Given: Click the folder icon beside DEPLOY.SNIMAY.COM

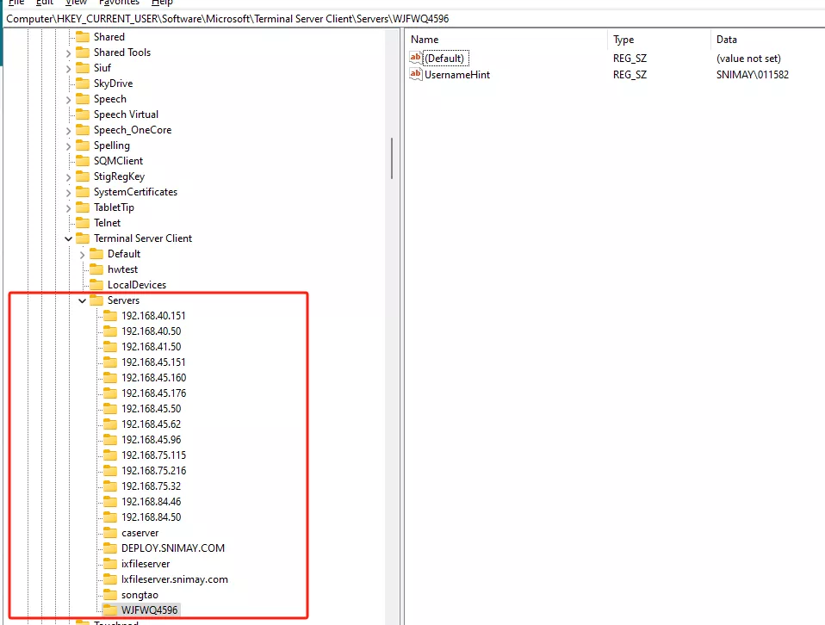Looking at the screenshot, I should click(x=110, y=548).
